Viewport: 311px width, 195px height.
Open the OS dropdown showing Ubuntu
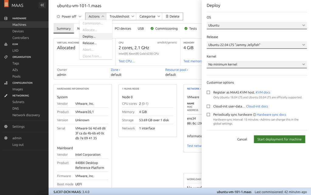click(257, 26)
